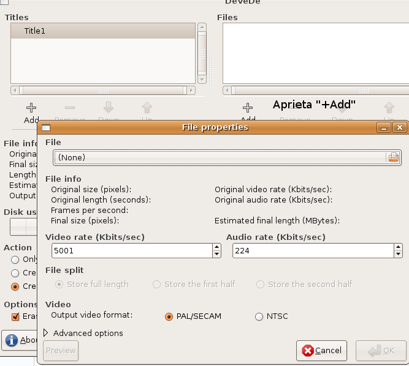Click the Preview button
The height and width of the screenshot is (366, 409).
pyautogui.click(x=61, y=351)
